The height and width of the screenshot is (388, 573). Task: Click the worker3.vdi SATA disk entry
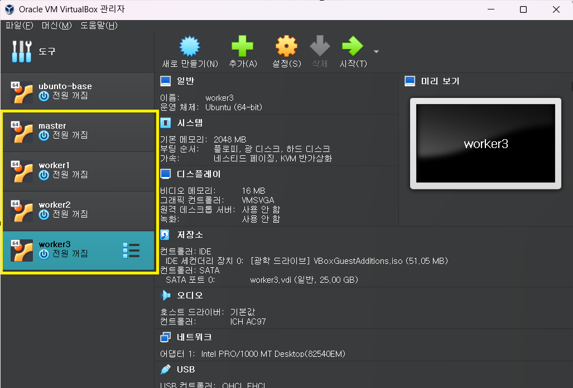pyautogui.click(x=304, y=280)
